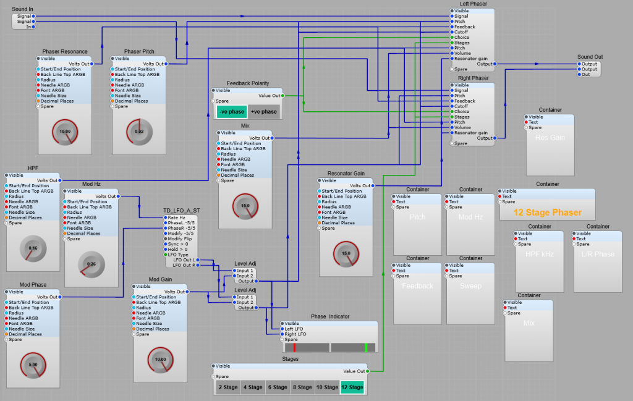
Task: Adjust the Mix level knob
Action: click(244, 206)
